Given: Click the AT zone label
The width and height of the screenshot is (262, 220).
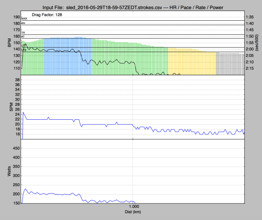Looking at the screenshot, I should pos(23,37).
